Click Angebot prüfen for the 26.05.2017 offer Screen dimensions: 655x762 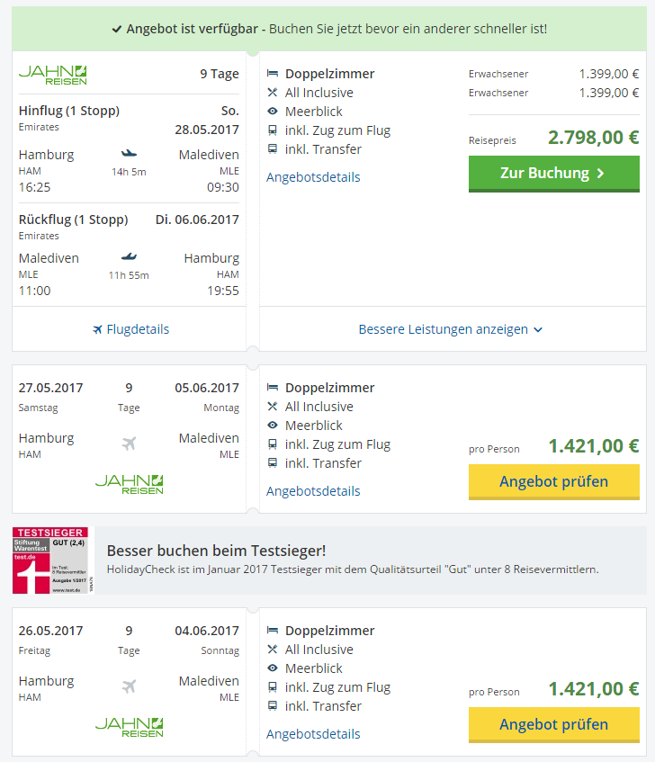553,725
